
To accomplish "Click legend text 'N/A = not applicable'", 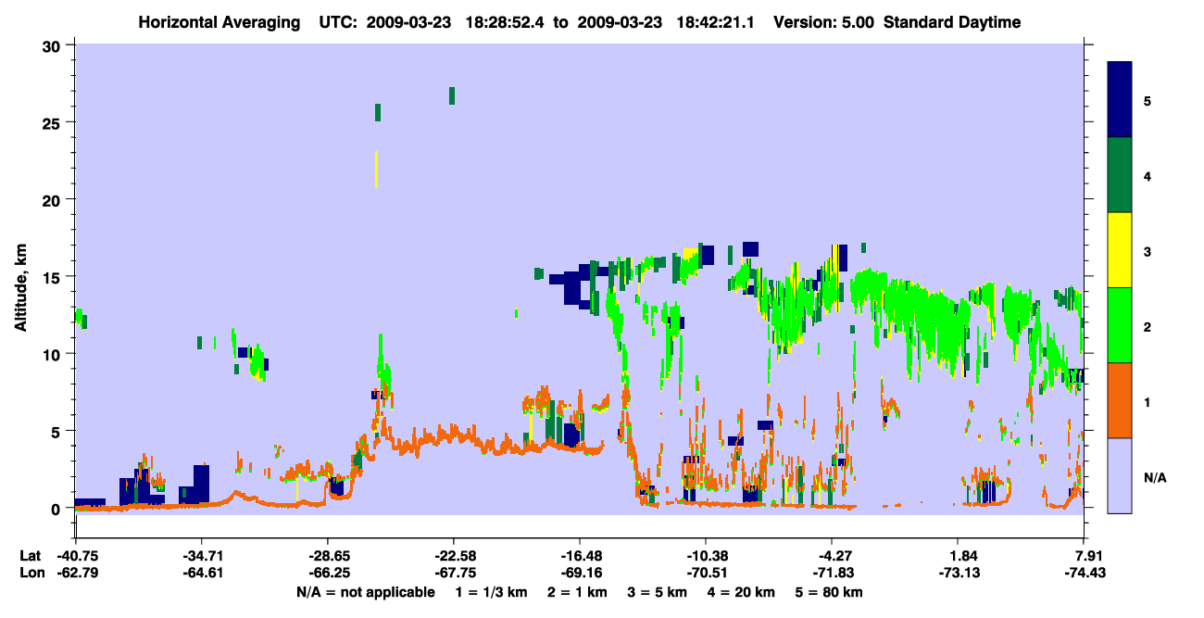I will point(366,592).
